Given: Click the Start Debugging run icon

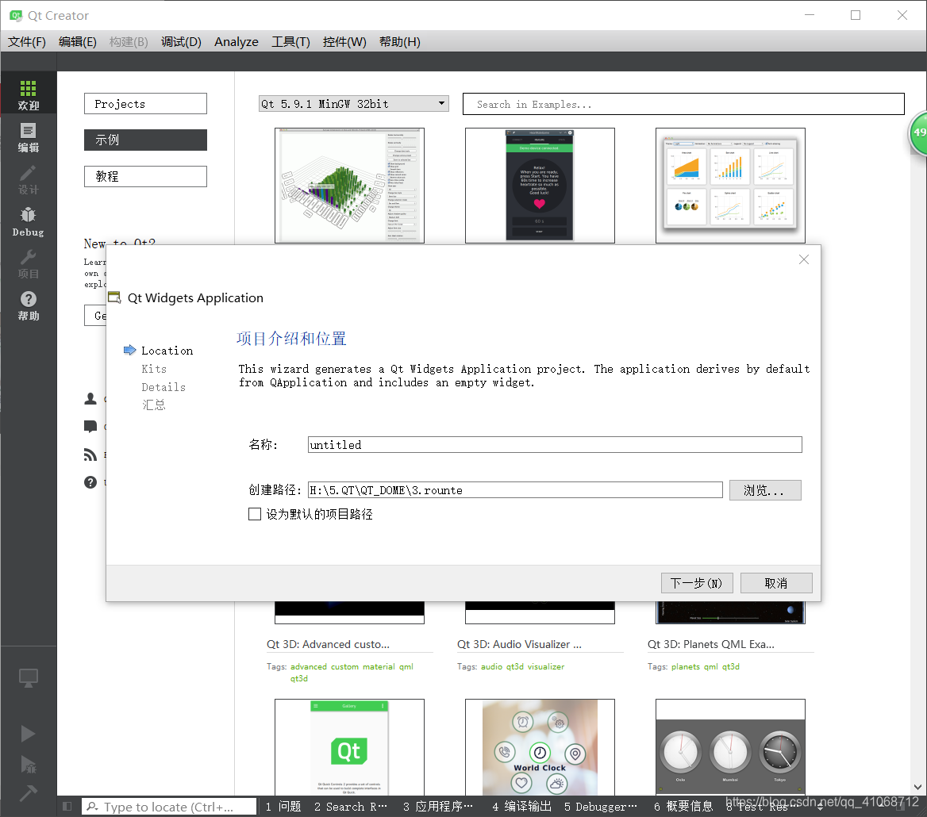Looking at the screenshot, I should click(x=28, y=765).
